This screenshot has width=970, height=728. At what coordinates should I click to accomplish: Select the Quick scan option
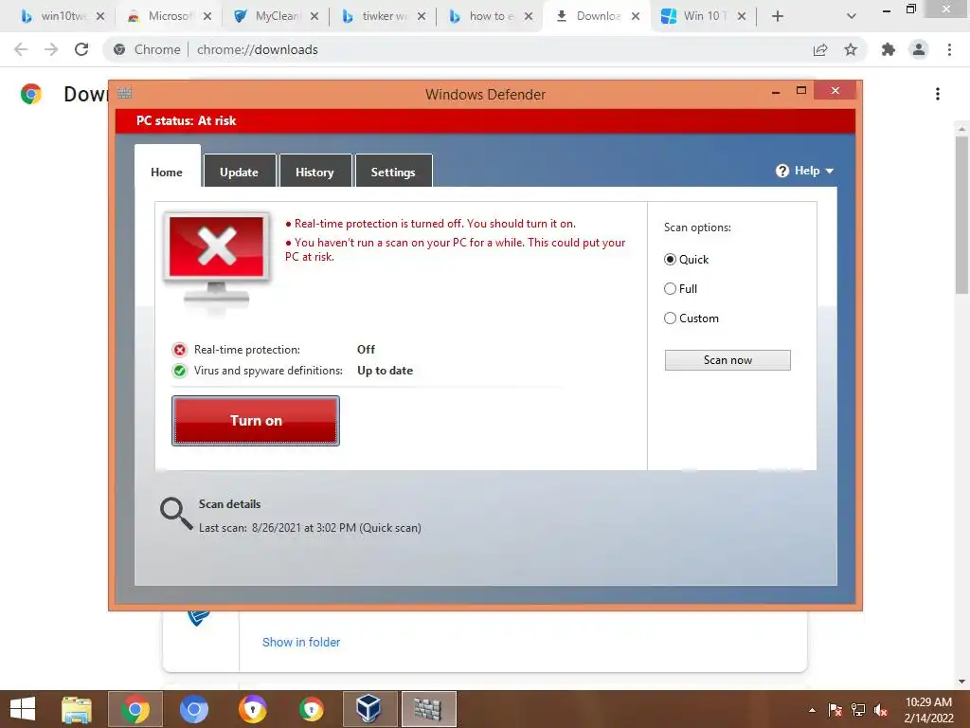(x=670, y=260)
